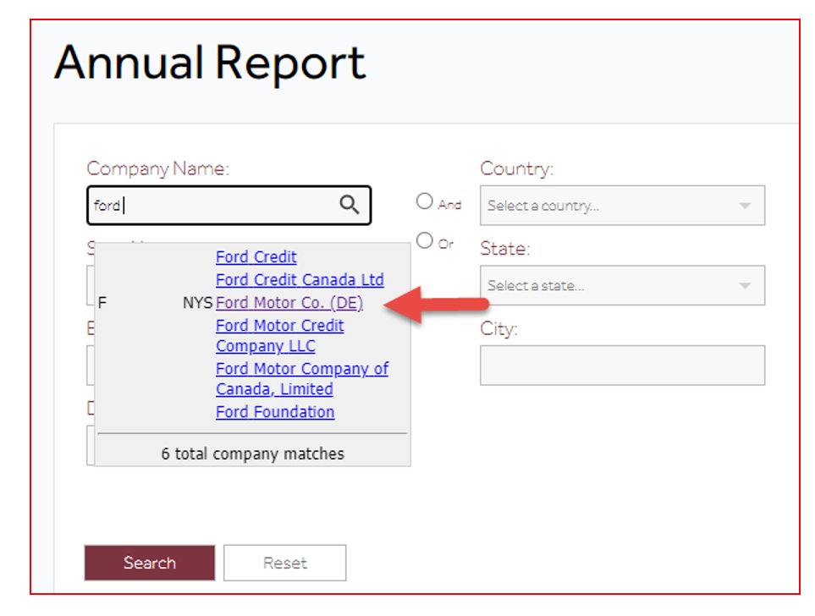Screen dimensions: 815x616
Task: Open Ford Motor Company of Canada, Limited
Action: tap(302, 379)
